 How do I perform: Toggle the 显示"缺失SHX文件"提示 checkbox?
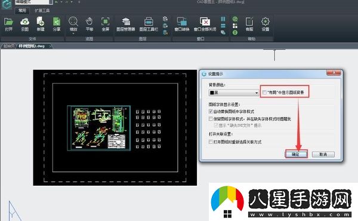(x=216, y=125)
